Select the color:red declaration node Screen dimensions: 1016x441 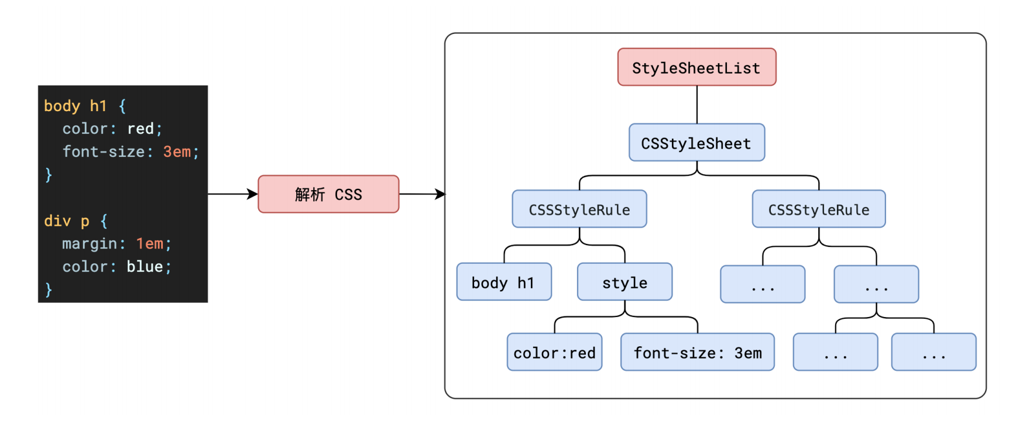(554, 352)
